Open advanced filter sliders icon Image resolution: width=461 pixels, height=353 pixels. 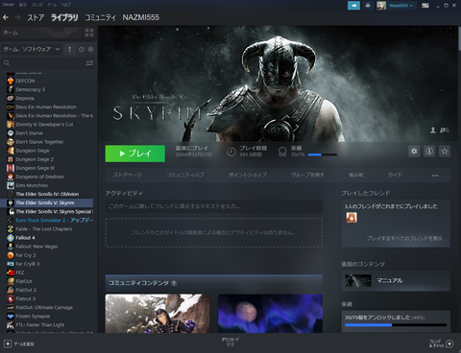click(x=89, y=63)
